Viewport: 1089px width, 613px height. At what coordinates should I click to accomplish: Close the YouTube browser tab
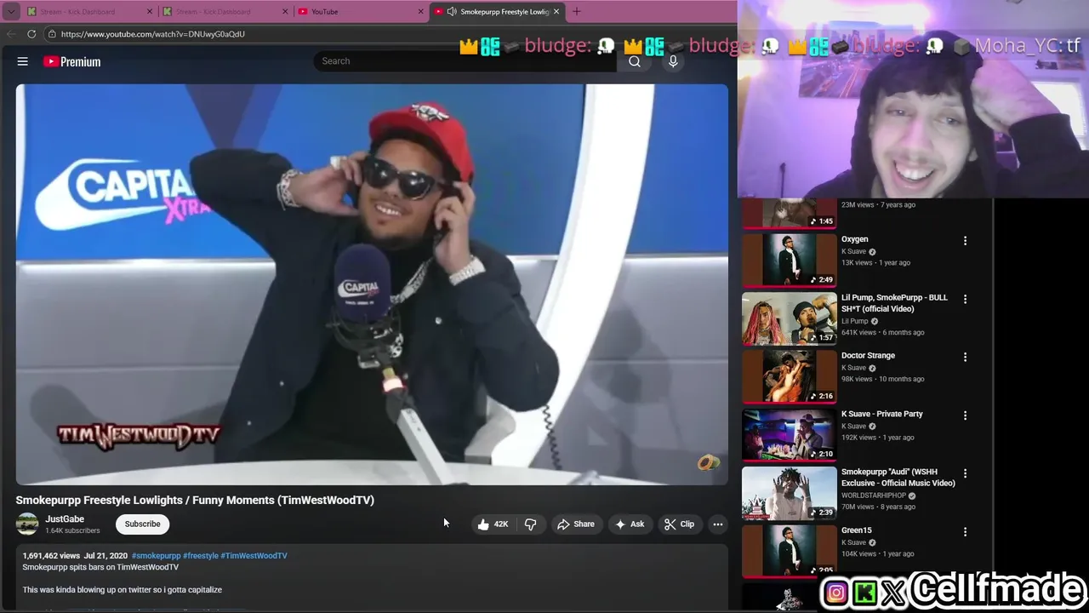pyautogui.click(x=420, y=12)
